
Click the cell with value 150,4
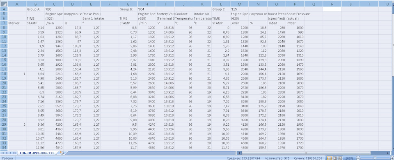pos(73,69)
